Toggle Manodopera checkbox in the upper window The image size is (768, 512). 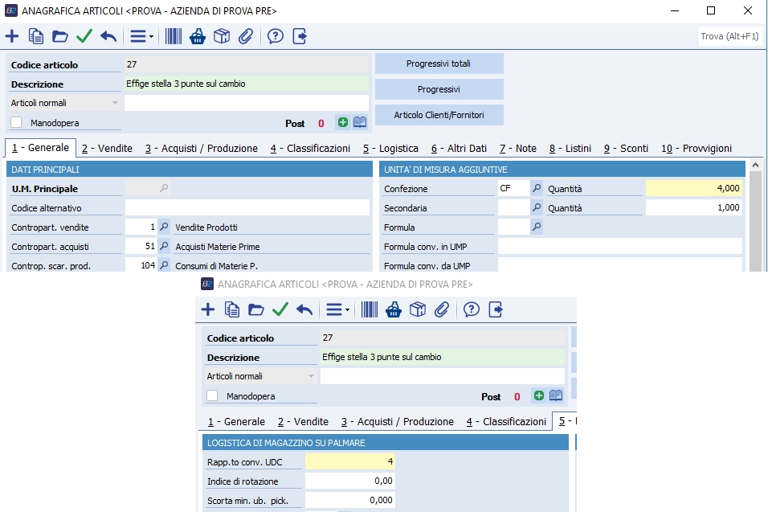[17, 123]
